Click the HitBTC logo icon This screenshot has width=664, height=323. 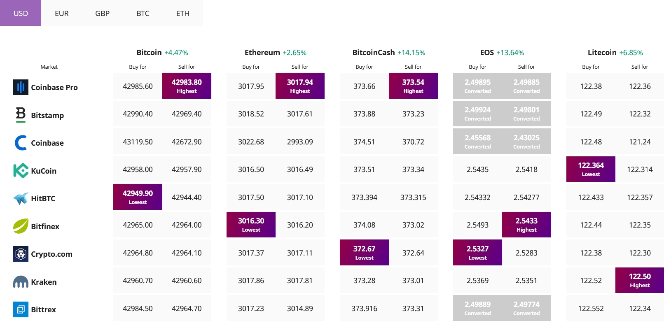point(21,198)
